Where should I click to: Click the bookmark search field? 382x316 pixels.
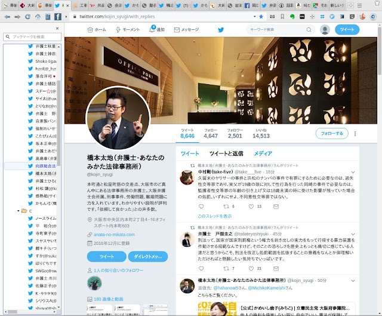coord(32,37)
